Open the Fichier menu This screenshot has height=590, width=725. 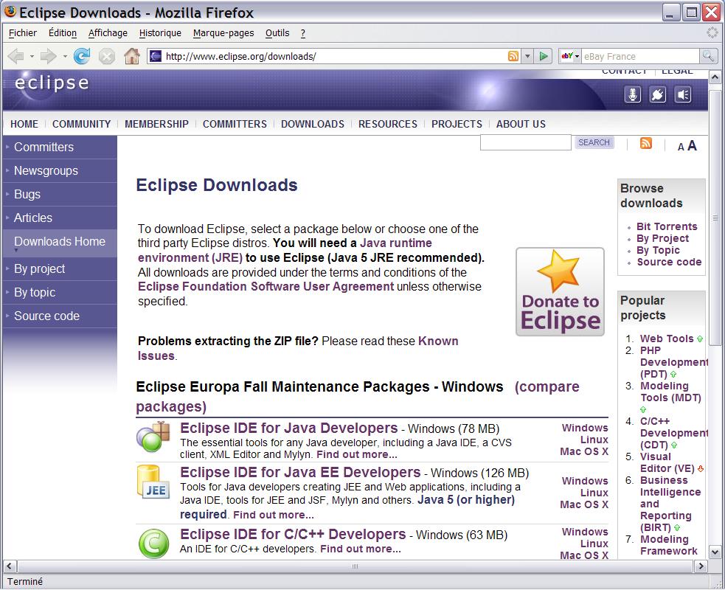pos(23,33)
